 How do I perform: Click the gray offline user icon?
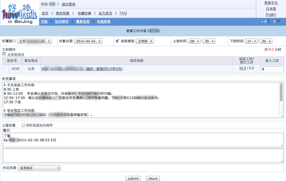pyautogui.click(x=275, y=21)
